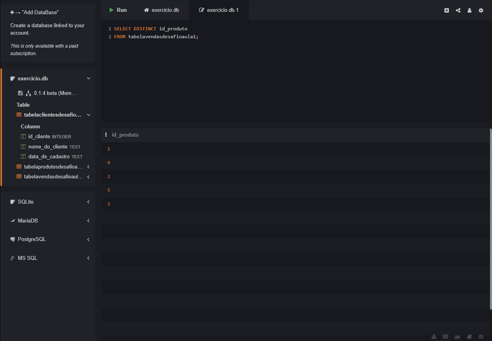
Task: Select the exercicio.db.1 editor tab
Action: (x=219, y=10)
